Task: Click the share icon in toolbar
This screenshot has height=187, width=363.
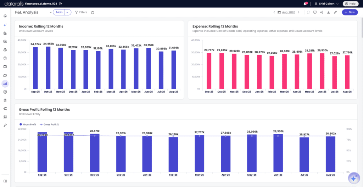Action: tap(322, 12)
